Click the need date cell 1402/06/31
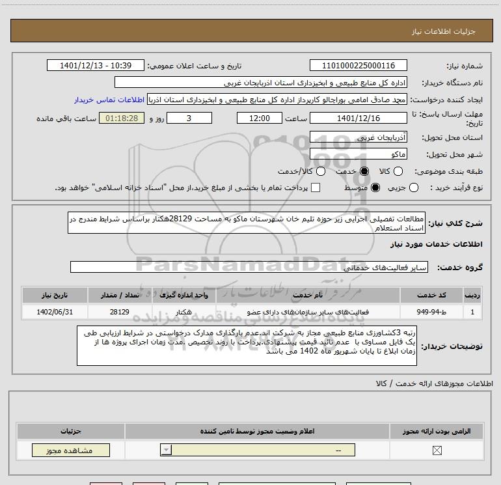The height and width of the screenshot is (485, 501). coord(55,312)
